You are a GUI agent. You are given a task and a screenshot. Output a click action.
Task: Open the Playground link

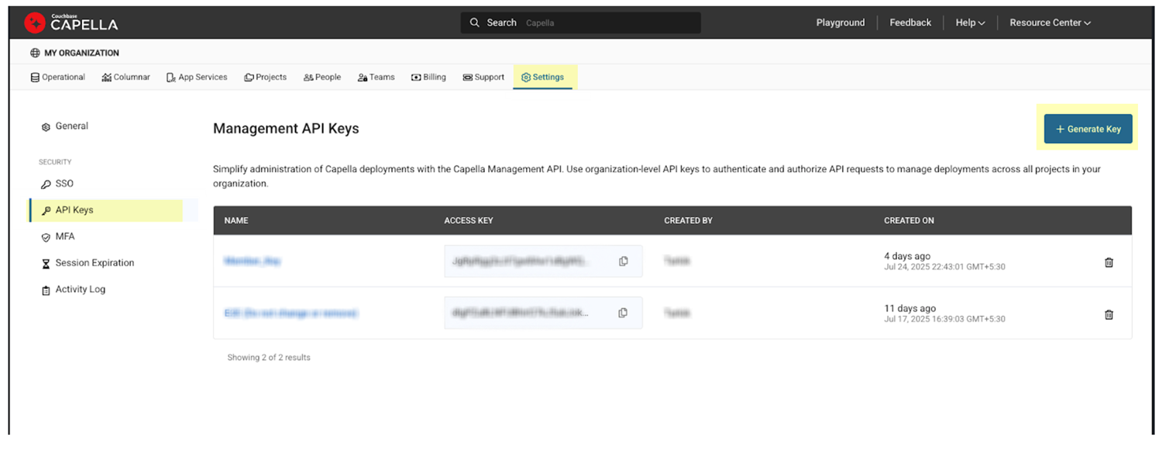click(x=840, y=22)
